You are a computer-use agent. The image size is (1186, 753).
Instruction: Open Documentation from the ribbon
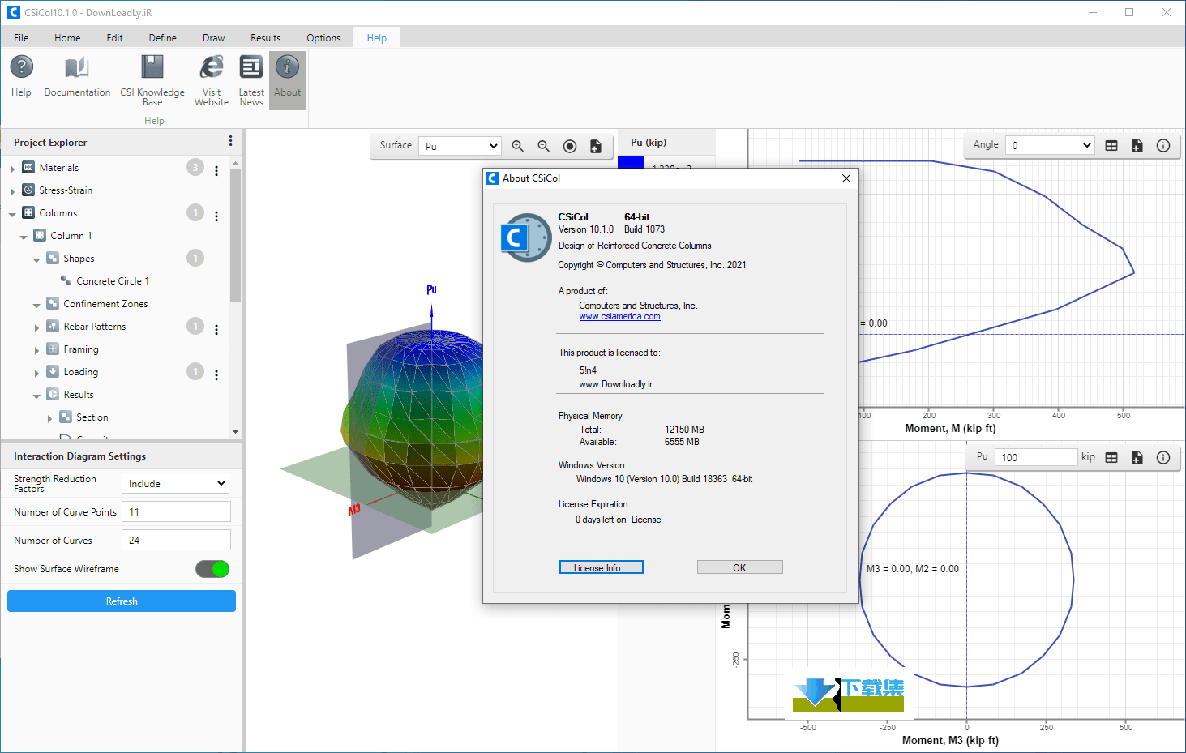(x=77, y=77)
